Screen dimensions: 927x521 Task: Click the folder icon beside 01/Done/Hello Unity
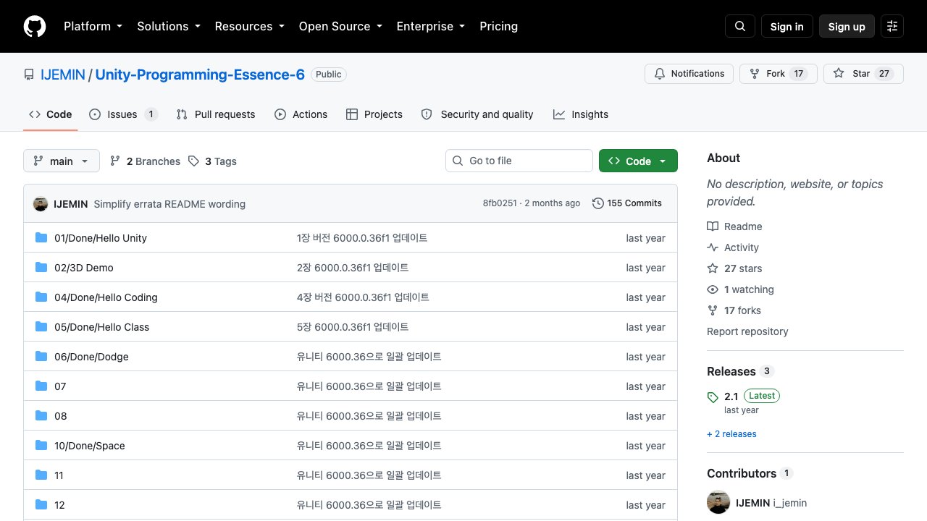click(x=41, y=238)
